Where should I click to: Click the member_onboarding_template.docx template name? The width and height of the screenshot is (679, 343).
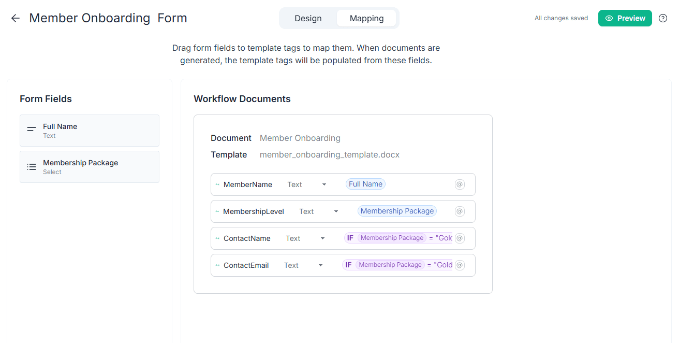[330, 154]
